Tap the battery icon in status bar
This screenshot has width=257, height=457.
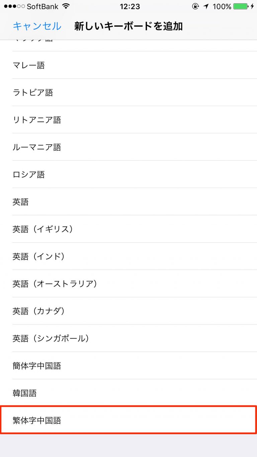[240, 6]
